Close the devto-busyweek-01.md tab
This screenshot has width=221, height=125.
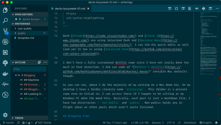[x=88, y=9]
